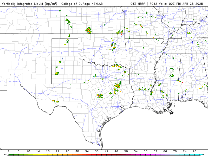
Task: Click the color scale label '50'
Action: (126, 151)
